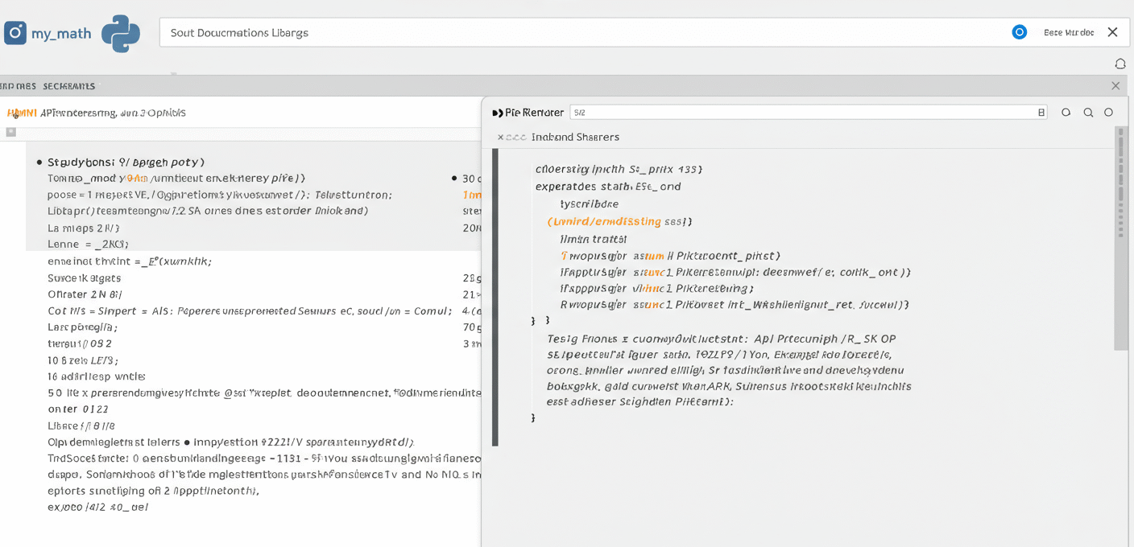1134x547 pixels.
Task: Click the small square icon inside panel search field
Action: (1041, 113)
